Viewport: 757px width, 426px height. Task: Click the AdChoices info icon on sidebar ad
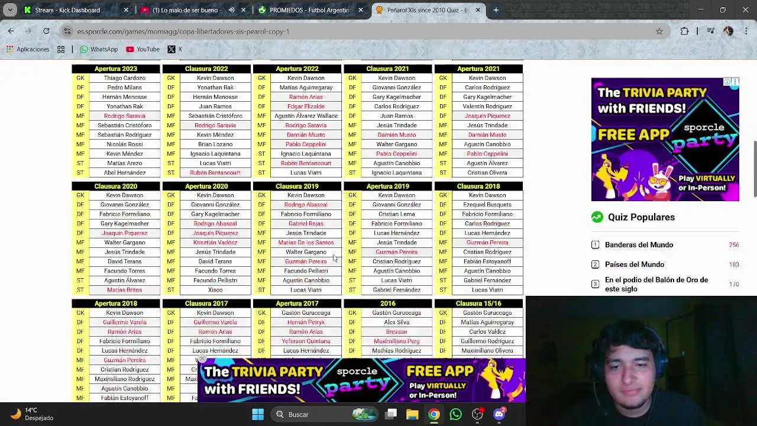pos(728,82)
